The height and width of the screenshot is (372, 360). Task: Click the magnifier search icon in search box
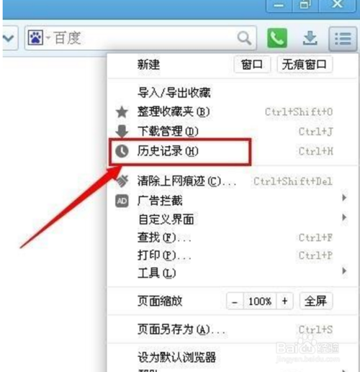pyautogui.click(x=244, y=38)
